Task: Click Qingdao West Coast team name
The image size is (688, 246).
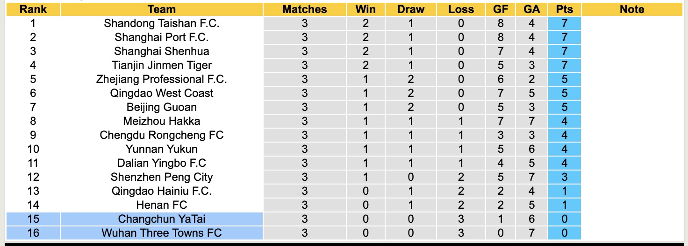Action: point(161,93)
